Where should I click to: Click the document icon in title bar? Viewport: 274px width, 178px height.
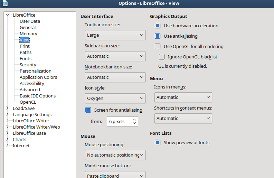tap(5, 3)
